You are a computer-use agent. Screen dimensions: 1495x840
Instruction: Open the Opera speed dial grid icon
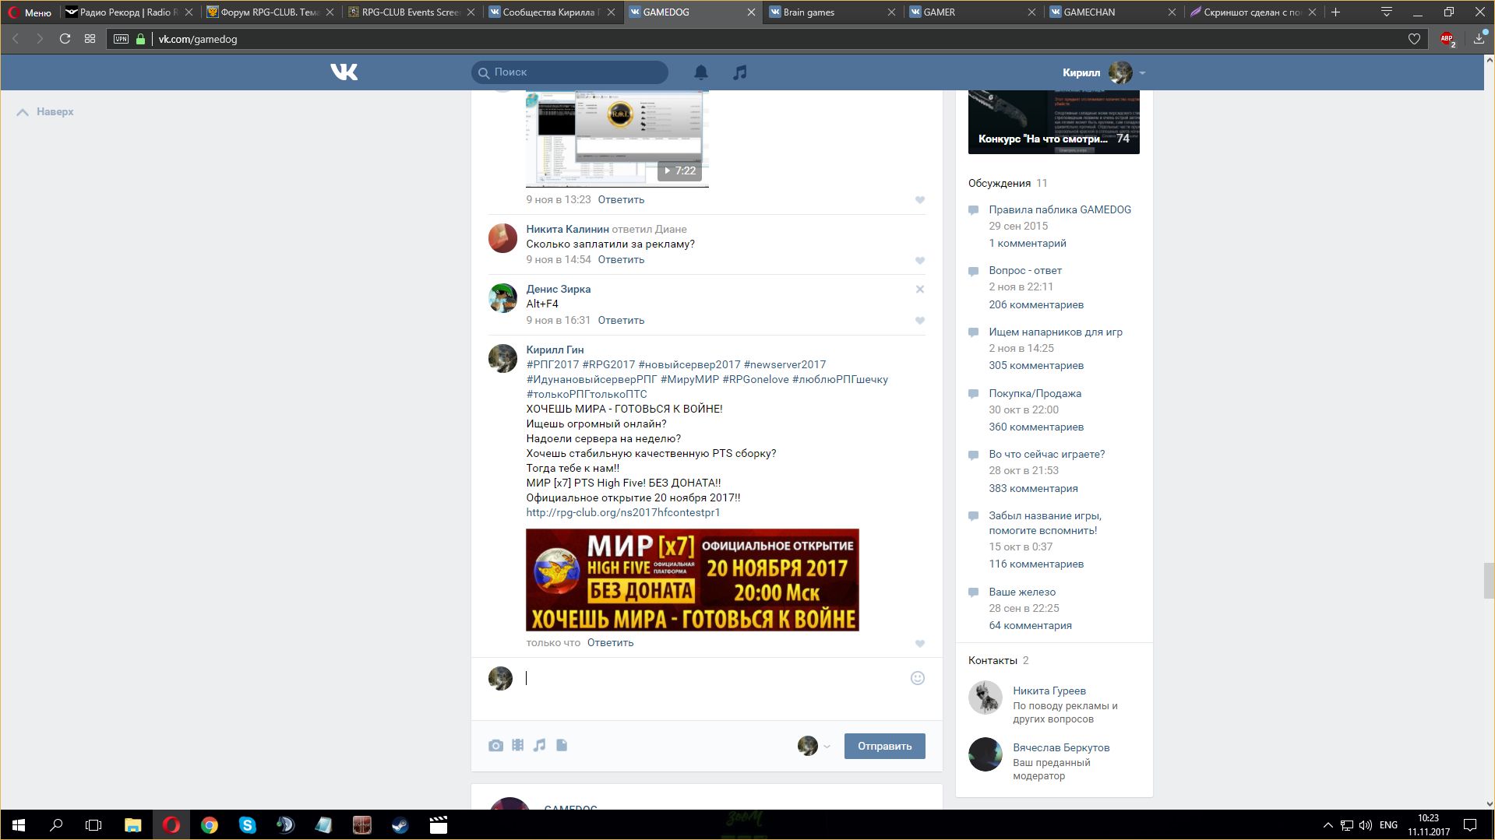[90, 39]
